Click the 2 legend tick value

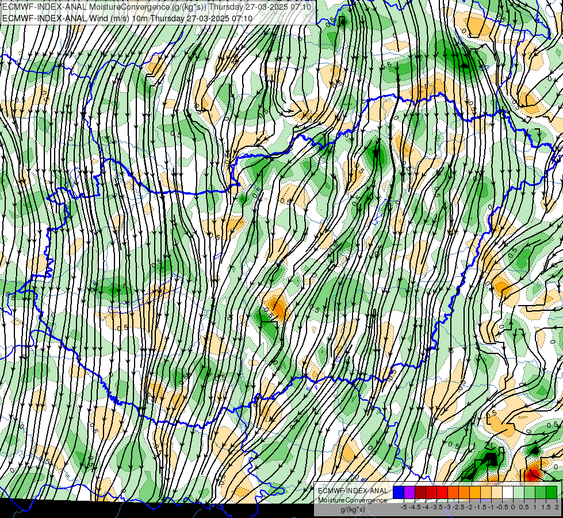click(x=557, y=507)
